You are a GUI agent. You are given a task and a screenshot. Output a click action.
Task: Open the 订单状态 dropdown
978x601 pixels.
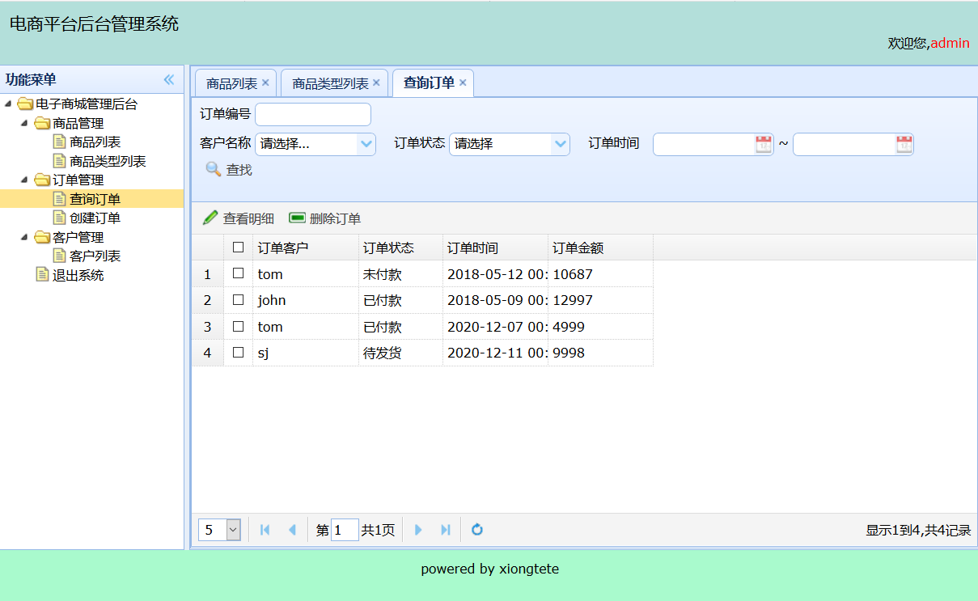[561, 145]
